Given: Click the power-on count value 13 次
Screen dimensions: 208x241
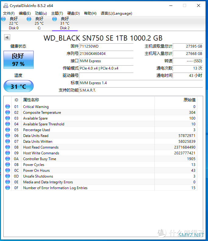Looking at the screenshot, I should (x=188, y=68).
